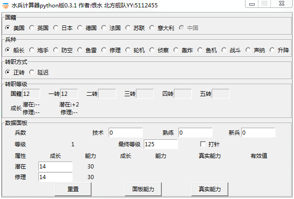The image size is (294, 199).
Task: Click the 真实能力 button
Action: 209,189
